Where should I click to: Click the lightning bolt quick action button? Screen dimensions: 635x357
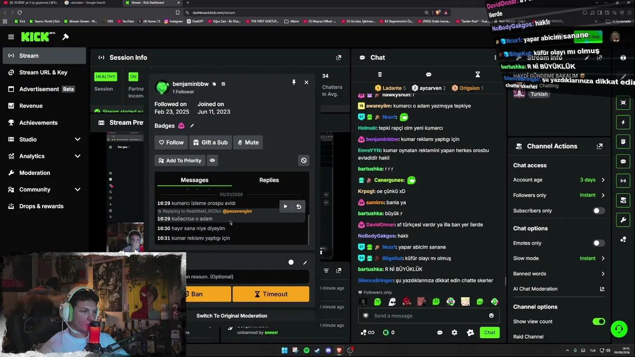(x=623, y=122)
